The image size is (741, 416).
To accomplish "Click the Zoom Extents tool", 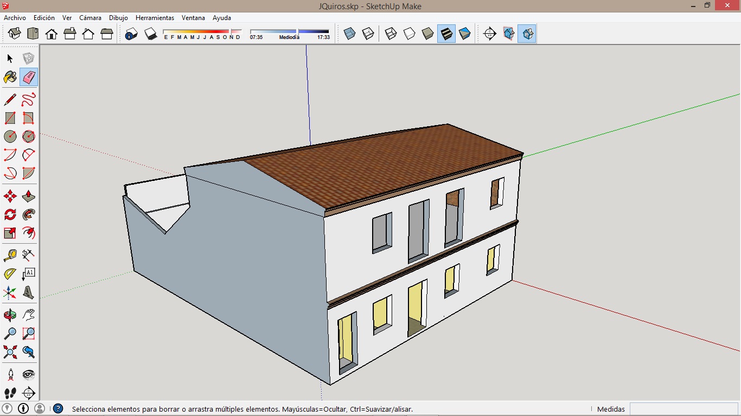I will tap(10, 352).
